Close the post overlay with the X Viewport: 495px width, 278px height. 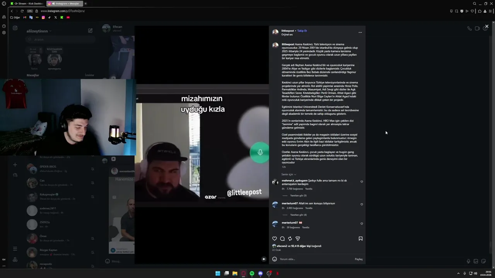486,26
